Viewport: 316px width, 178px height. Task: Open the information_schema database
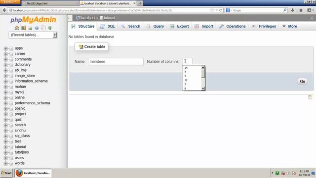[31, 81]
